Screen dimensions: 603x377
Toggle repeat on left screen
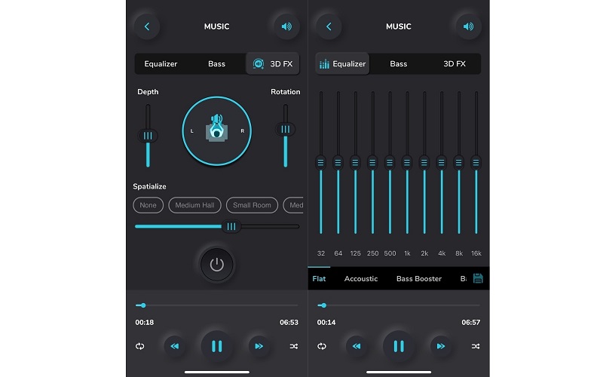coord(140,346)
